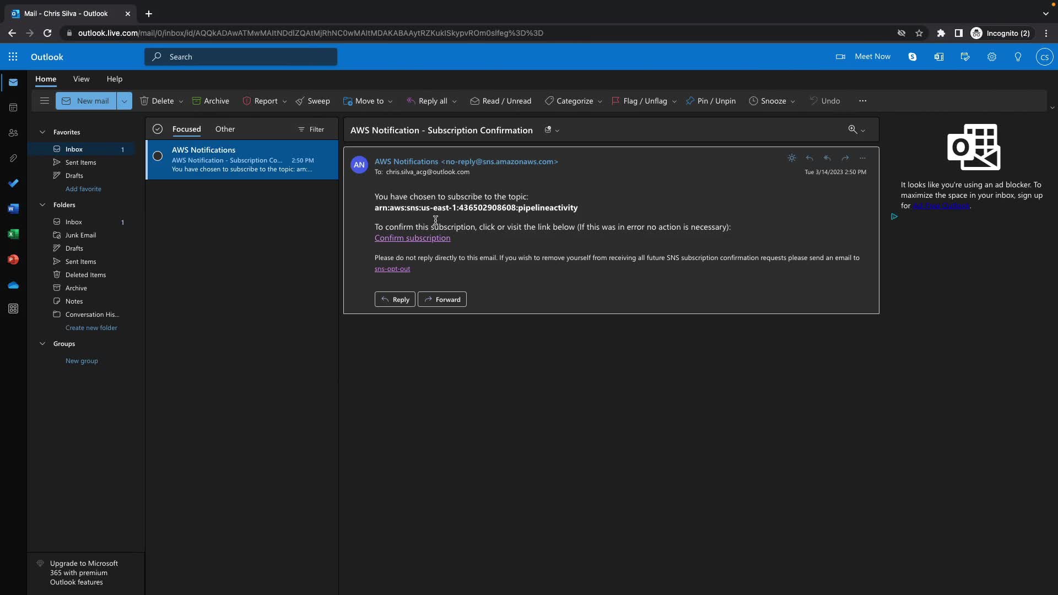1058x595 pixels.
Task: Open the Settings gear in header
Action: pos(991,57)
